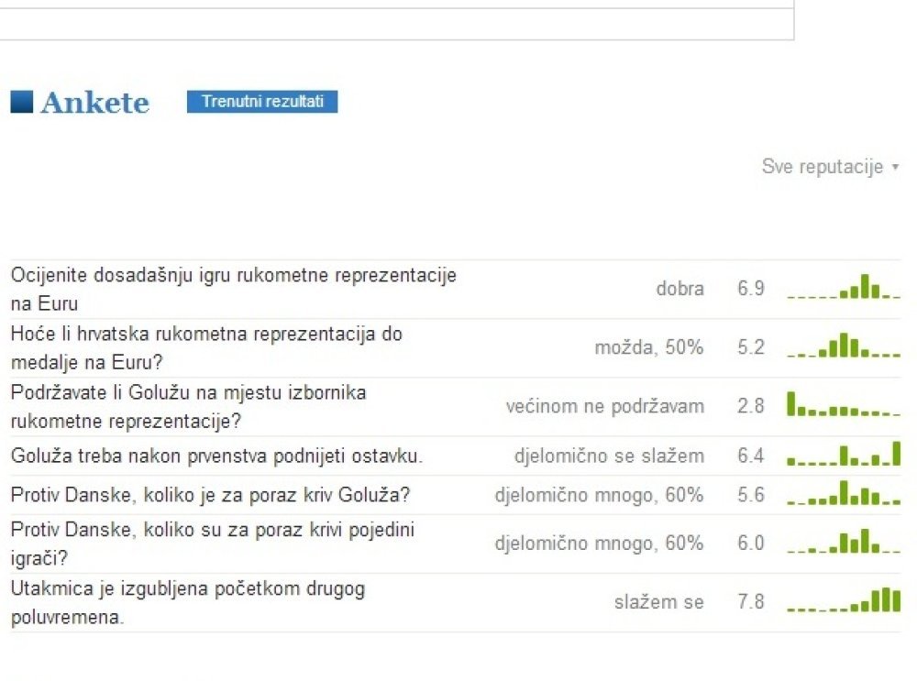917x681 pixels.
Task: Click histogram chart for score 6.0
Action: pos(844,543)
